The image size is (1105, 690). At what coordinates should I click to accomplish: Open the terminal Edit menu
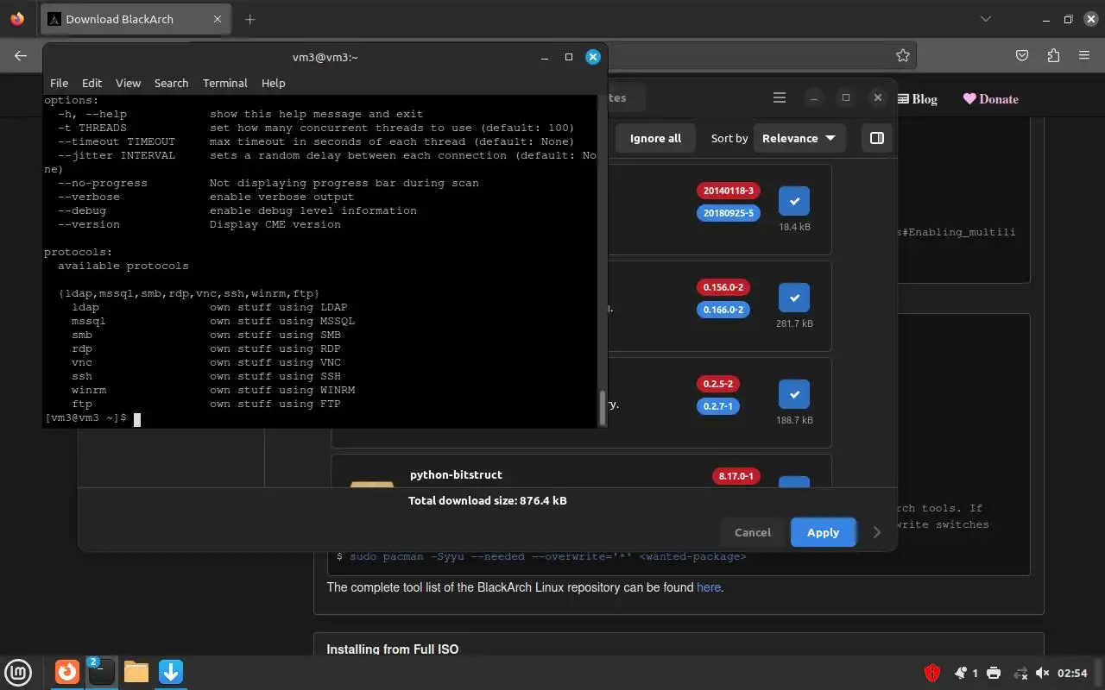point(92,83)
